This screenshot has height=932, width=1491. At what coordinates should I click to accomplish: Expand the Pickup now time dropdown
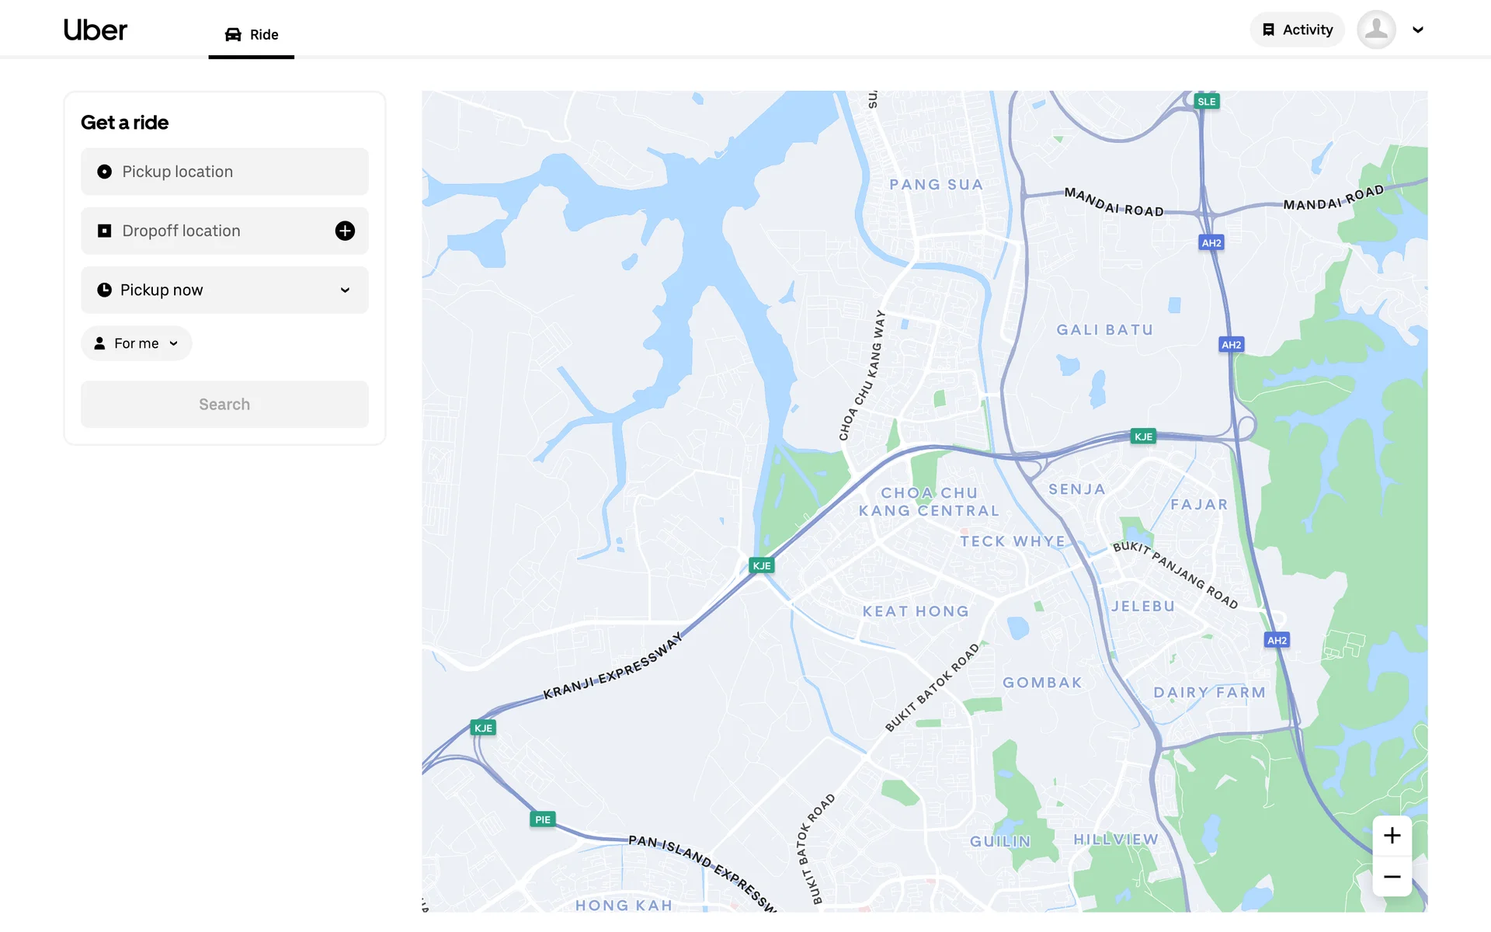point(345,290)
